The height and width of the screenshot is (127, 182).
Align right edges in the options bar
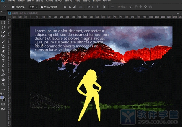pyautogui.click(x=75, y=7)
